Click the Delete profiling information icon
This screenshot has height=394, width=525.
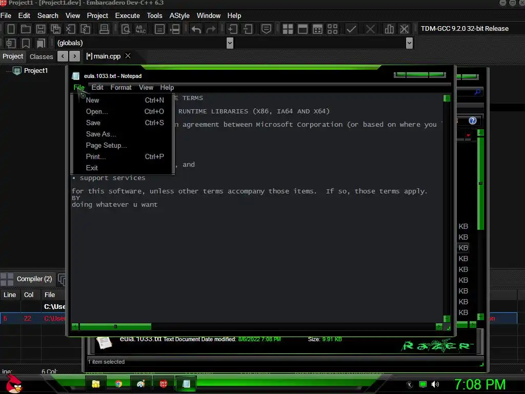coord(404,29)
